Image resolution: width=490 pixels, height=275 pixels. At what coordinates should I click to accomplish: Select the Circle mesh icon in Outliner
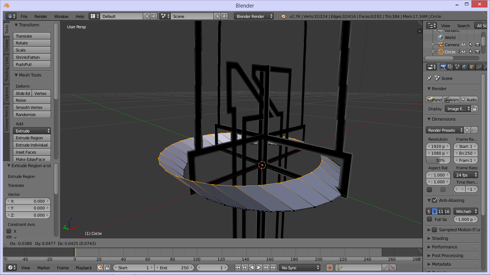point(440,52)
